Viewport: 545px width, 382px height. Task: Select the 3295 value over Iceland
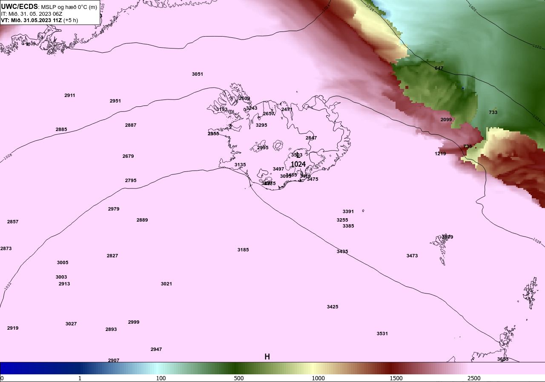261,125
